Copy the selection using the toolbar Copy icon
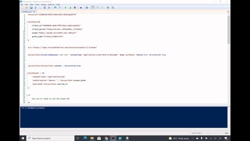Image resolution: width=250 pixels, height=141 pixels. click(x=40, y=8)
